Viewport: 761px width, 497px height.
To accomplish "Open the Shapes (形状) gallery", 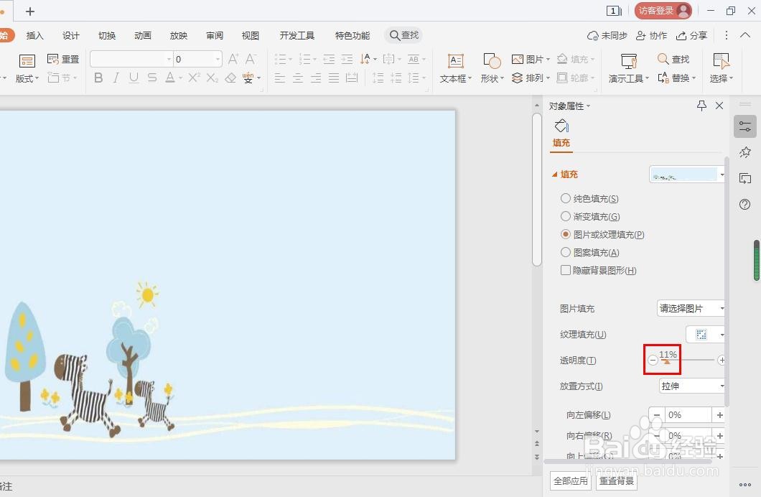I will (492, 68).
